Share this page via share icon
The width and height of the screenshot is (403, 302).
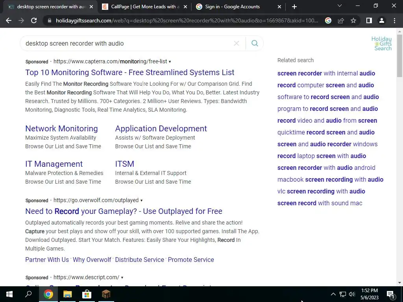point(341,20)
